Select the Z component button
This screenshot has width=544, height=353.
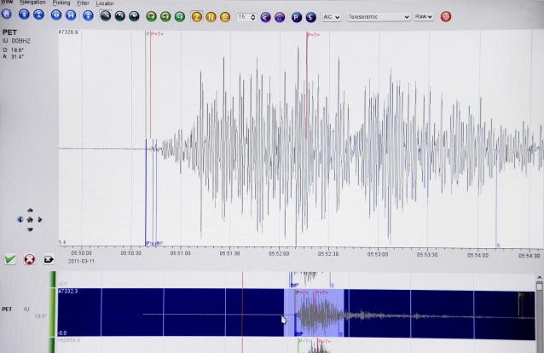[196, 16]
